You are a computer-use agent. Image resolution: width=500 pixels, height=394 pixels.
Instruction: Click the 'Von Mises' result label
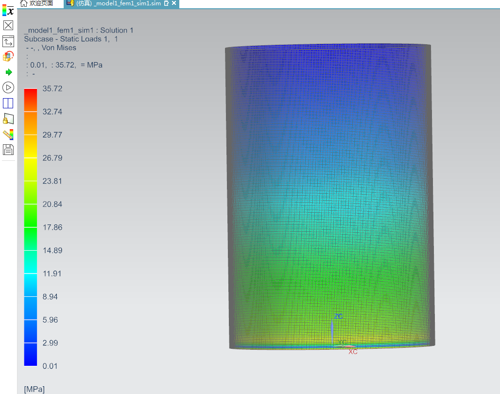pyautogui.click(x=59, y=48)
